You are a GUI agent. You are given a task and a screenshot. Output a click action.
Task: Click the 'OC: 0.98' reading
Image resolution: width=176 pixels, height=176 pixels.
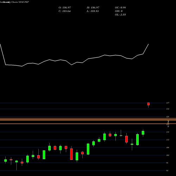point(120,7)
